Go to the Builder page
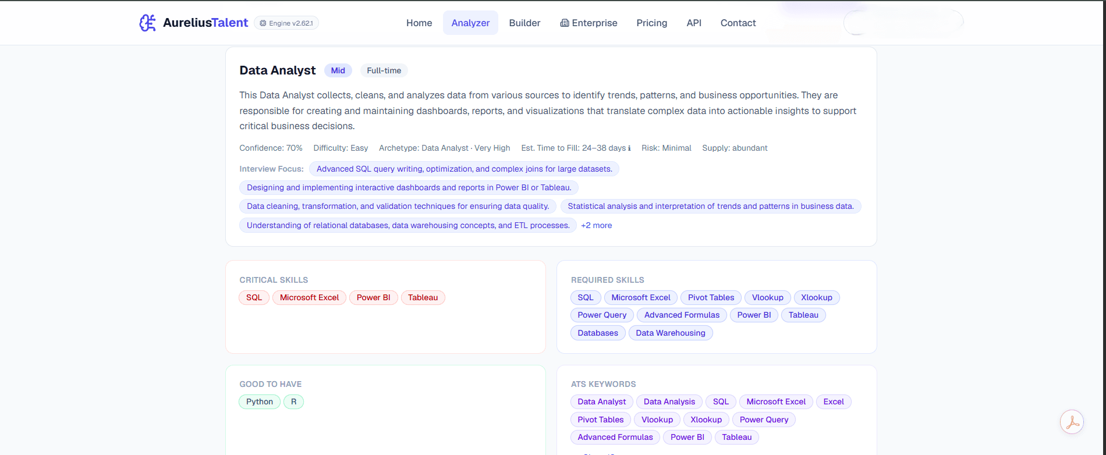Viewport: 1106px width, 455px height. [x=524, y=23]
